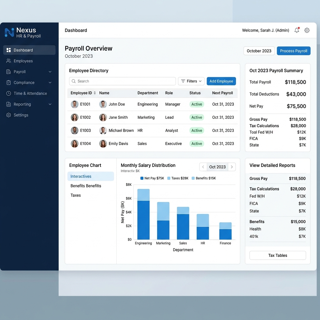
Task: Click the Process Payroll button
Action: (x=293, y=51)
